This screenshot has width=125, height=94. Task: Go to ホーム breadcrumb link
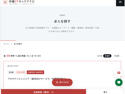click(6, 44)
